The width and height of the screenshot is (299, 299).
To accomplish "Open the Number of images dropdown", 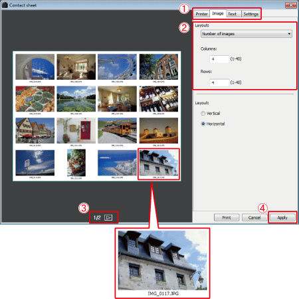I will 247,34.
